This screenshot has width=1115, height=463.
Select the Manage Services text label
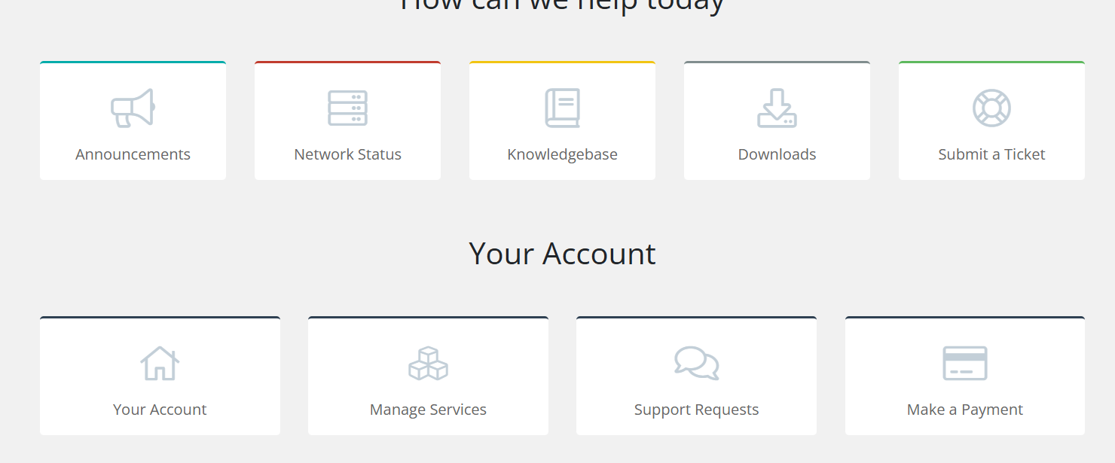tap(428, 410)
